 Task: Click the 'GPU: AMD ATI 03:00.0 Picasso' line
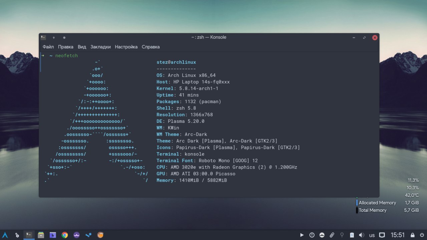(196, 174)
